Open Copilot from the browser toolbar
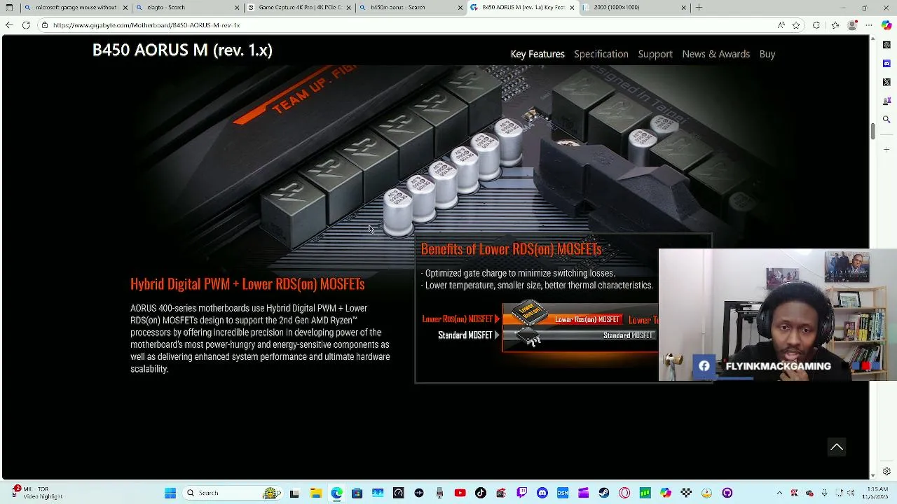This screenshot has height=504, width=897. click(x=886, y=25)
